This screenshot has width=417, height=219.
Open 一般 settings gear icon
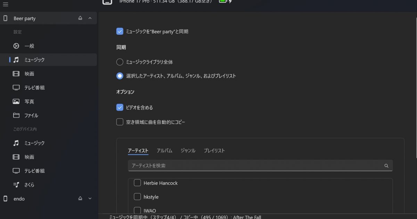(x=16, y=46)
